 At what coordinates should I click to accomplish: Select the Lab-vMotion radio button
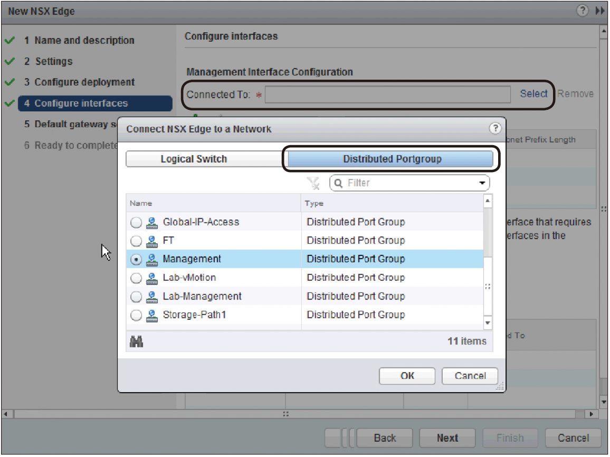[136, 278]
